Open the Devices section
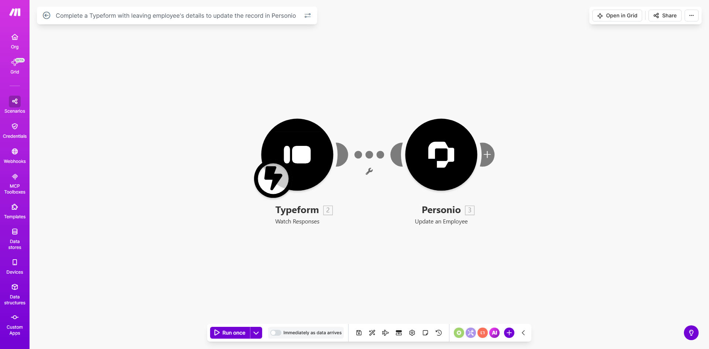 (x=15, y=267)
